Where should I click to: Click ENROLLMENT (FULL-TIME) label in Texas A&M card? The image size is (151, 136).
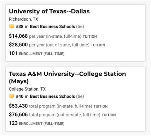(42, 124)
